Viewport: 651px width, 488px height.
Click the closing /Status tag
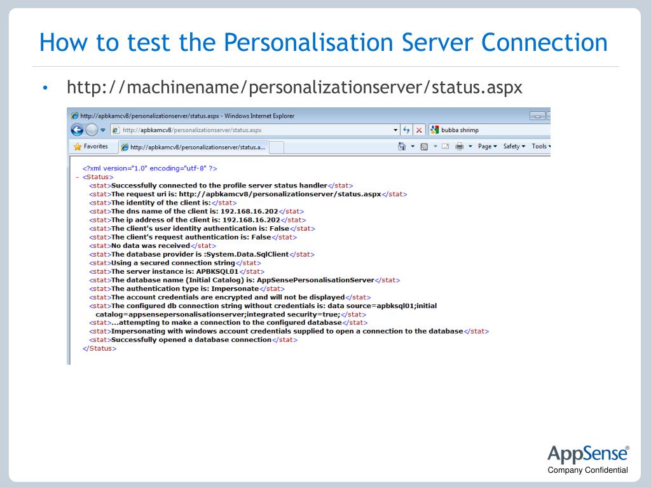pos(99,349)
